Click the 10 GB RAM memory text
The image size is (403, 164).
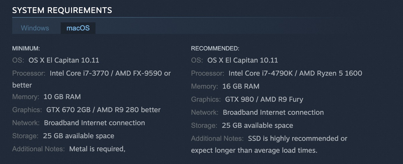tap(62, 96)
